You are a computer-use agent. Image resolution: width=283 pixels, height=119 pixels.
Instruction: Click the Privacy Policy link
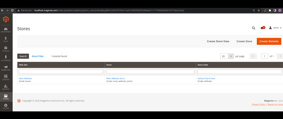click(x=258, y=104)
